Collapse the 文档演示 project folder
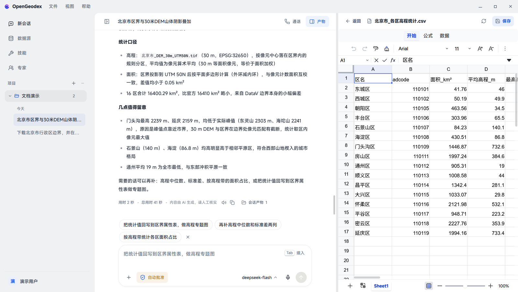The height and width of the screenshot is (292, 518). [x=10, y=96]
